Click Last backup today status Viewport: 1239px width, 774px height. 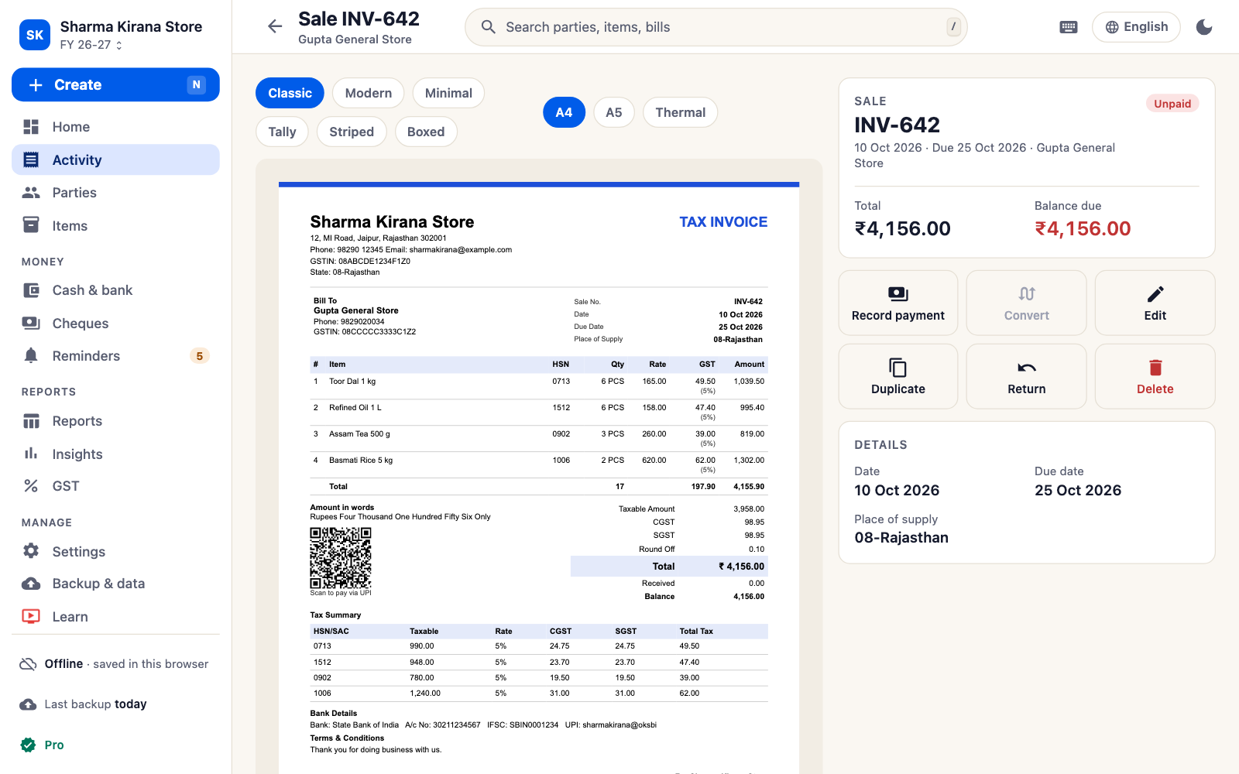pos(84,704)
